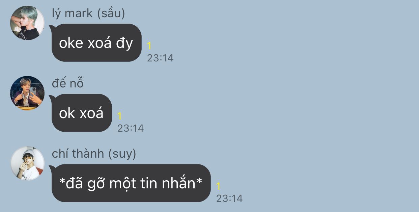Image resolution: width=419 pixels, height=212 pixels.
Task: Open lý mark's profile picture
Action: (27, 23)
